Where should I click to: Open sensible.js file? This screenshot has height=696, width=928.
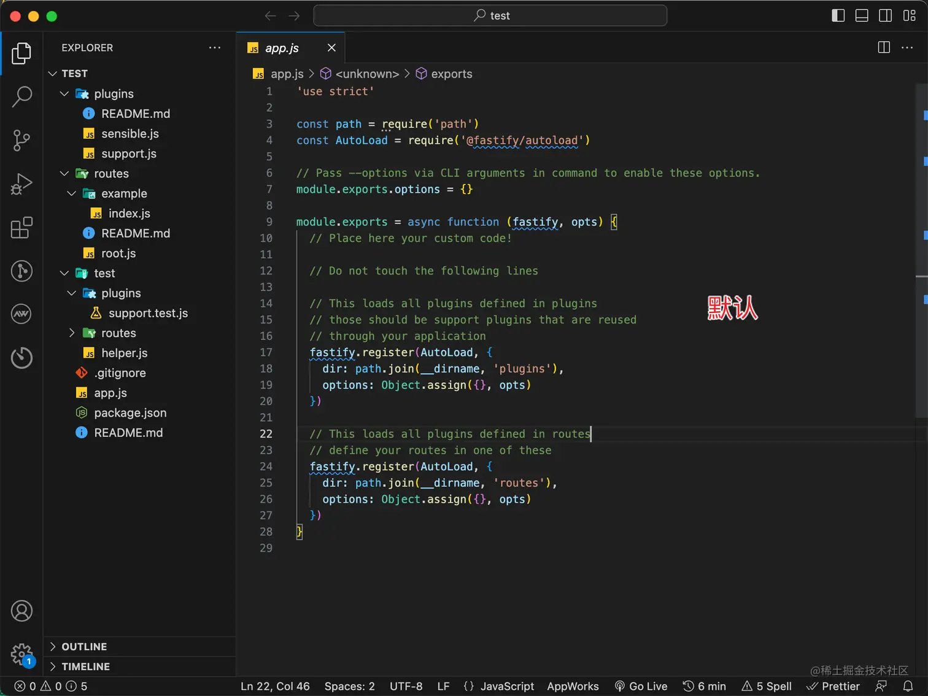[x=140, y=134]
